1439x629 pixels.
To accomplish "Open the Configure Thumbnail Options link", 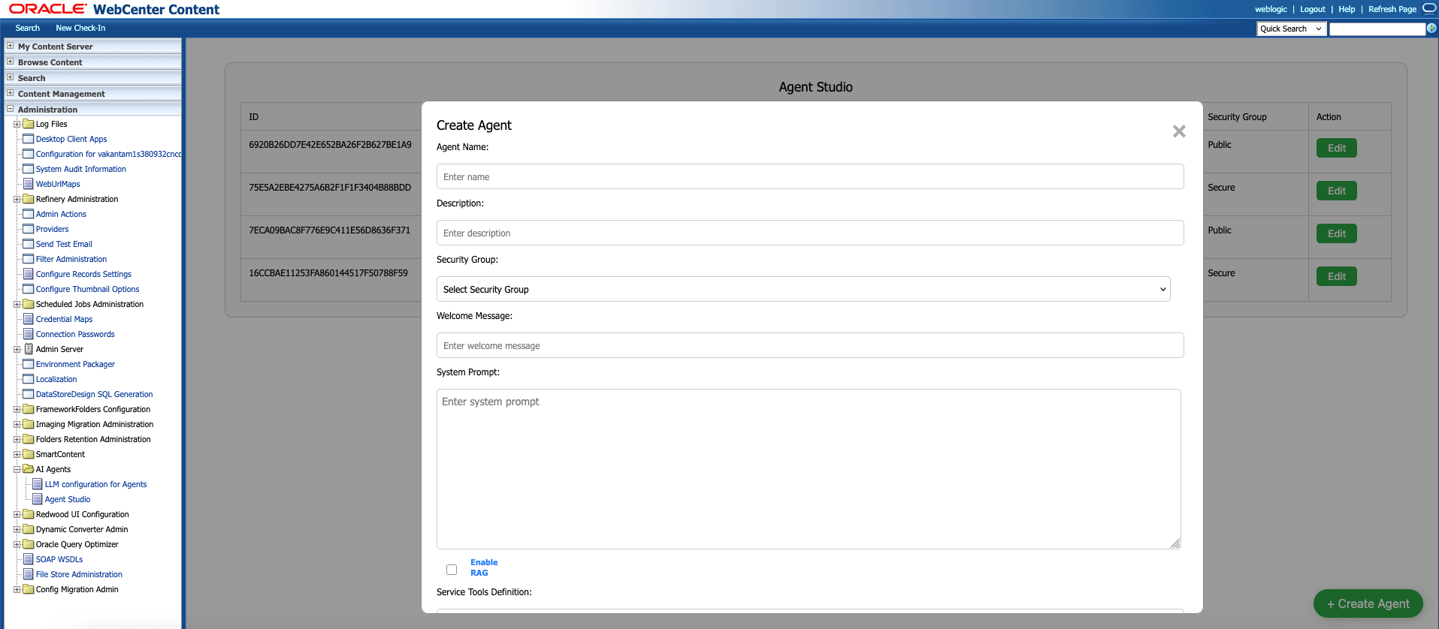I will pos(87,289).
